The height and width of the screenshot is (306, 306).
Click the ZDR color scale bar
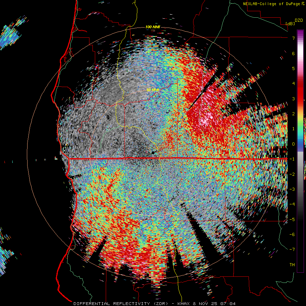click(300, 151)
